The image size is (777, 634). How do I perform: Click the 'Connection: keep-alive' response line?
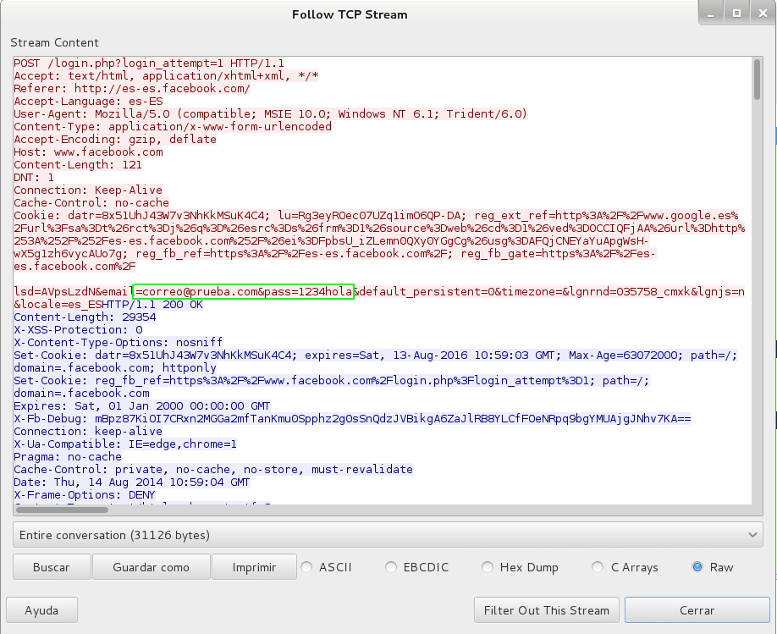tap(88, 431)
